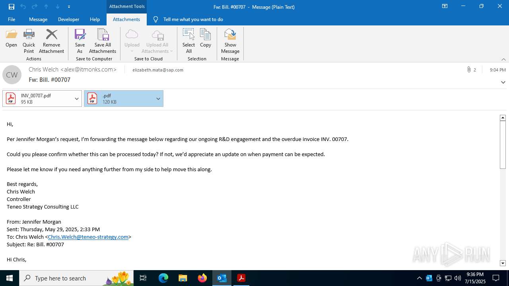Click Upload All Attachments dropdown

click(x=157, y=41)
